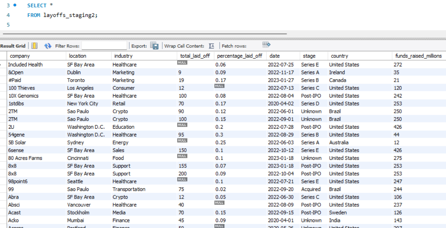Select the country column header
Image resolution: width=446 pixels, height=228 pixels.
pos(360,56)
